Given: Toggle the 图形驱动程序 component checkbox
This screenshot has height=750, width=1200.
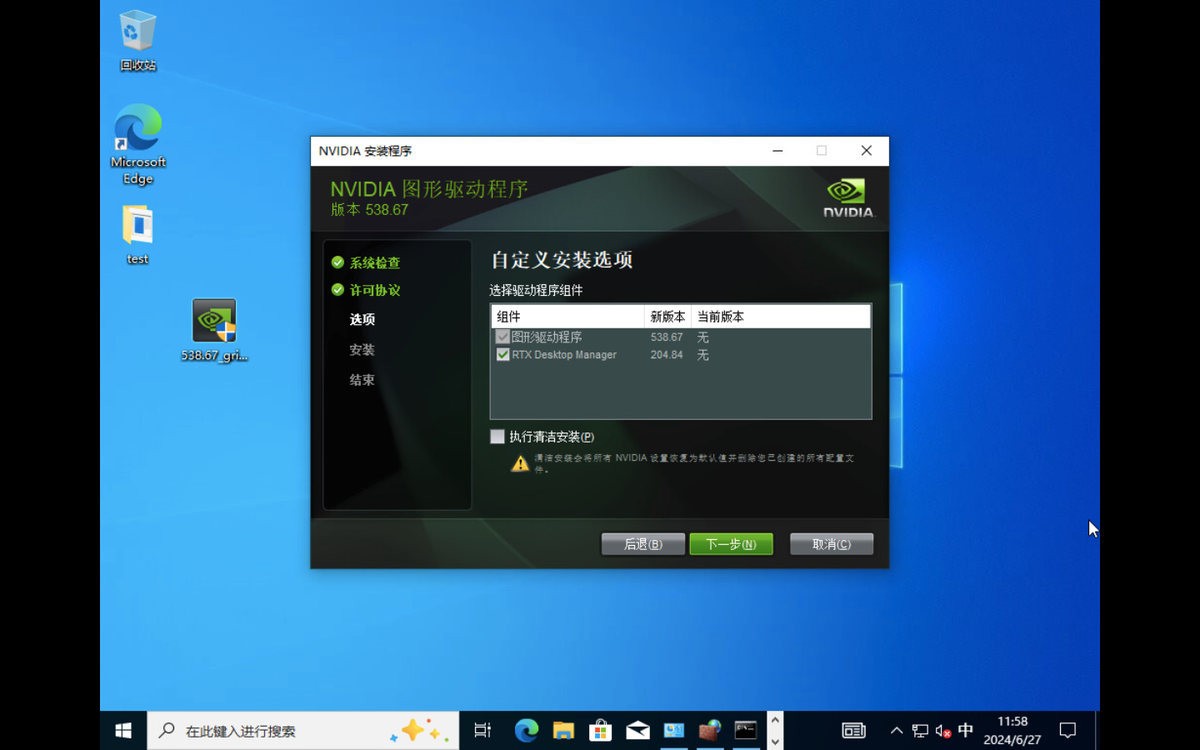Looking at the screenshot, I should [502, 337].
